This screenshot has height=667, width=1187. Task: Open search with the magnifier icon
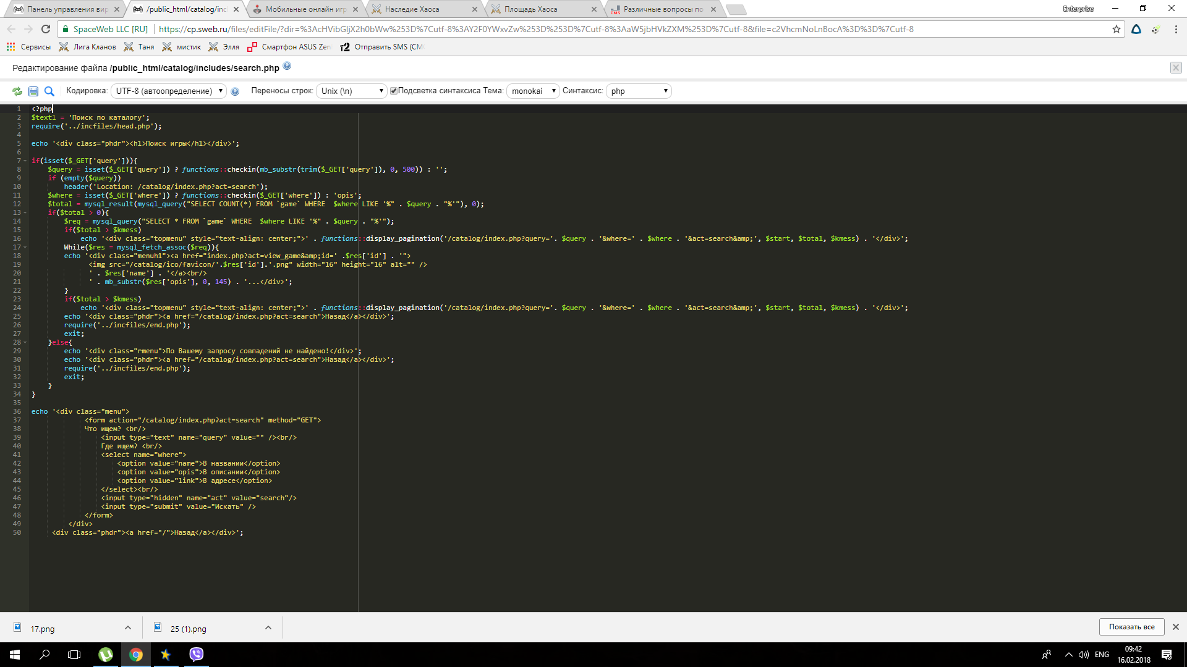pyautogui.click(x=49, y=91)
